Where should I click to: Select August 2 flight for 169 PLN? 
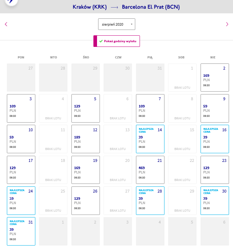pos(215,78)
